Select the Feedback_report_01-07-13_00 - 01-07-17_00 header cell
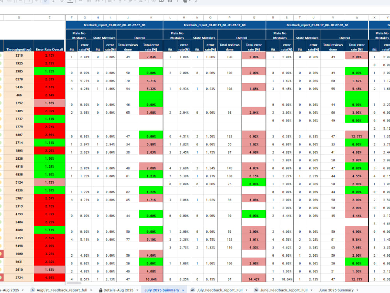Screen dimensions: 390x293 point(214,25)
